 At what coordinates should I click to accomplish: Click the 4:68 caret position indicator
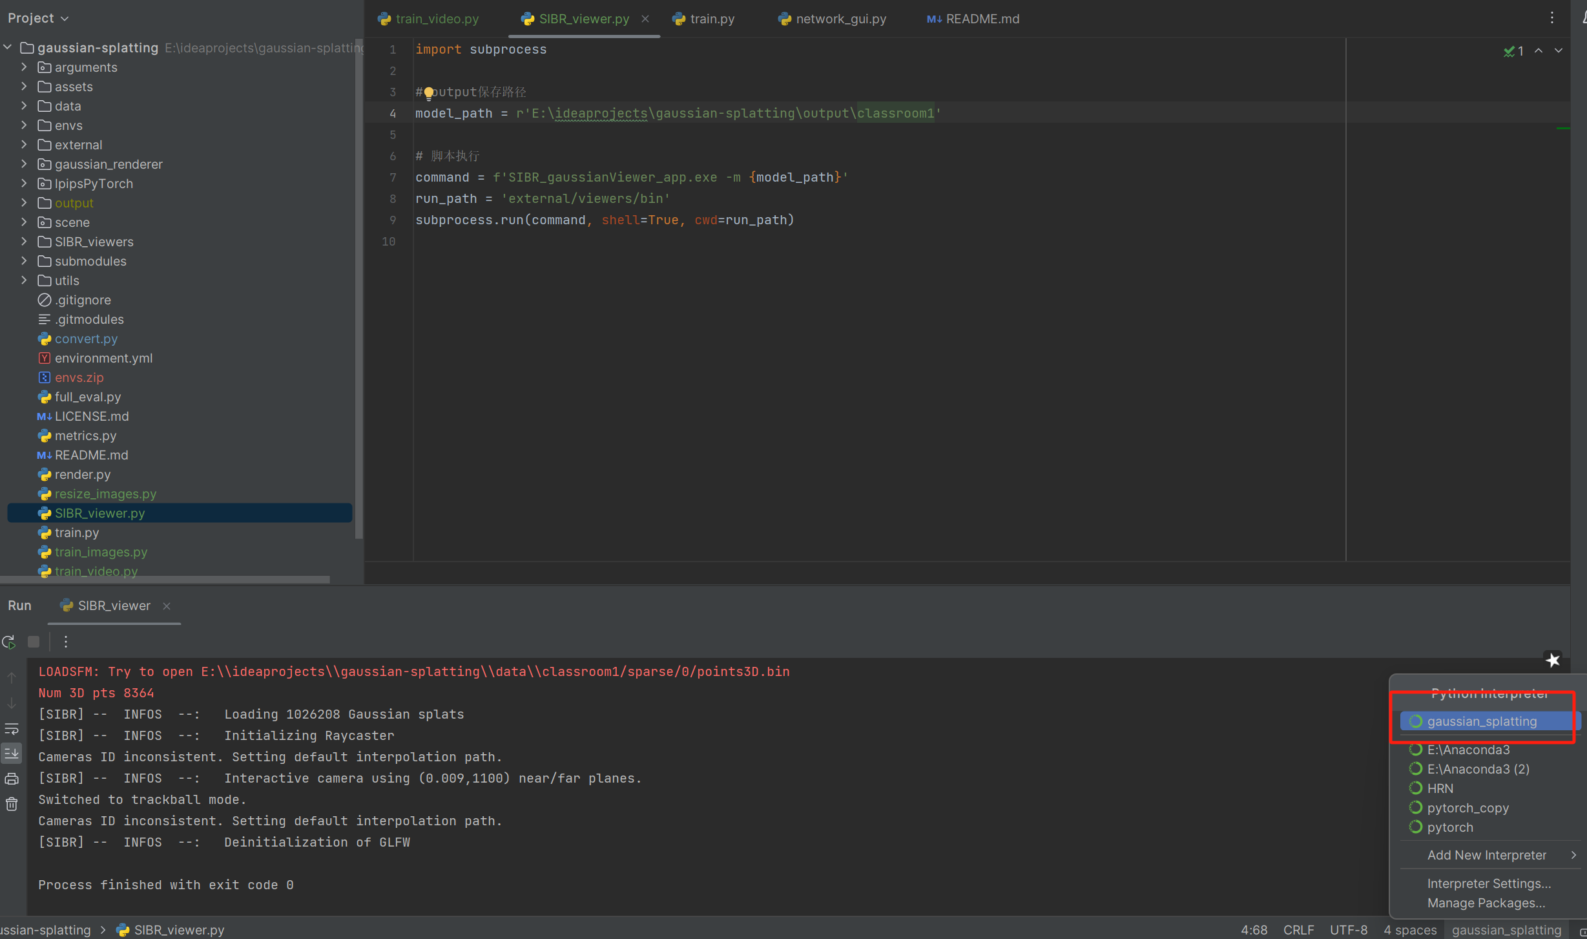(1254, 930)
